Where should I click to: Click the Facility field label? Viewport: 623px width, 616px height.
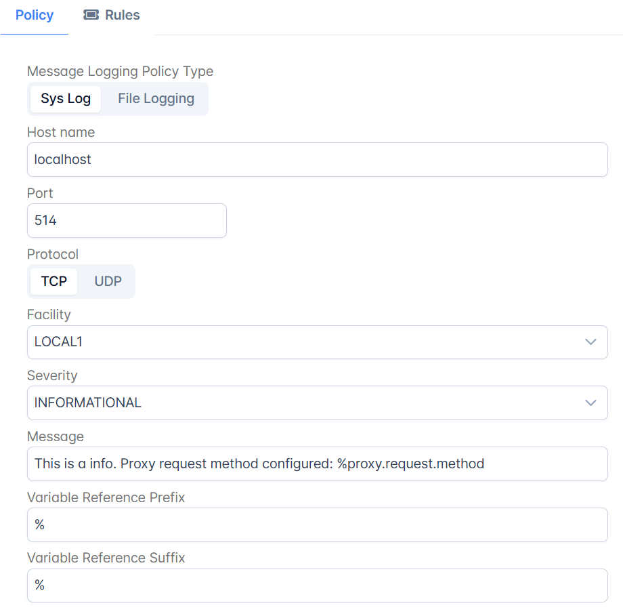point(49,314)
